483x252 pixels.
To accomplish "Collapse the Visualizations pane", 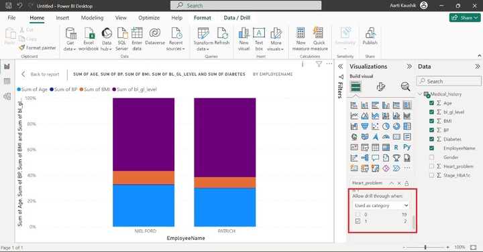I will (x=409, y=66).
